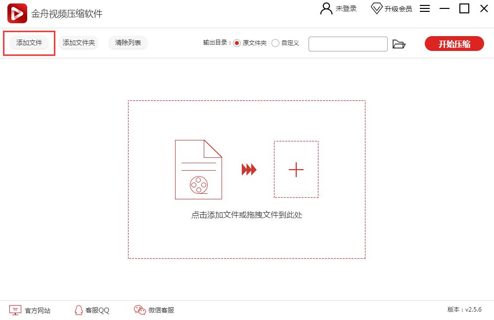Click the output directory input field
The height and width of the screenshot is (320, 494).
pyautogui.click(x=348, y=44)
